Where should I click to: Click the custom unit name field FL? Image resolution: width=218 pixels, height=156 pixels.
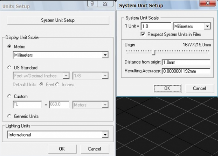27,104
